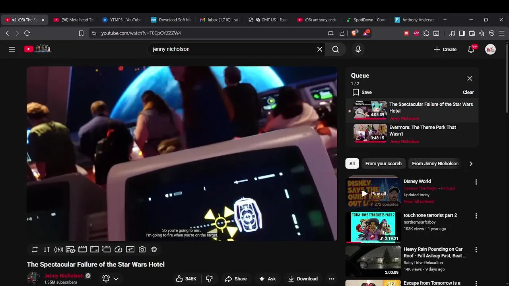Reload the page

coord(27,33)
